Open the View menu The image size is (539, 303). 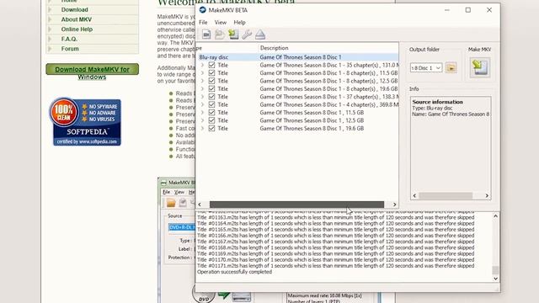[221, 23]
